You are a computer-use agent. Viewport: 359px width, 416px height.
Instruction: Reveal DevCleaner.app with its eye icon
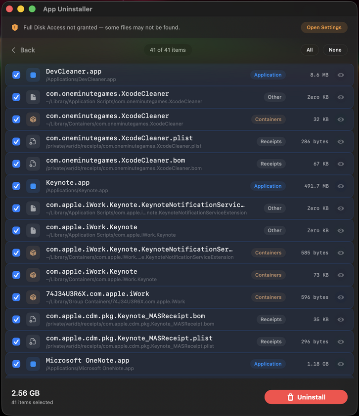[x=341, y=75]
